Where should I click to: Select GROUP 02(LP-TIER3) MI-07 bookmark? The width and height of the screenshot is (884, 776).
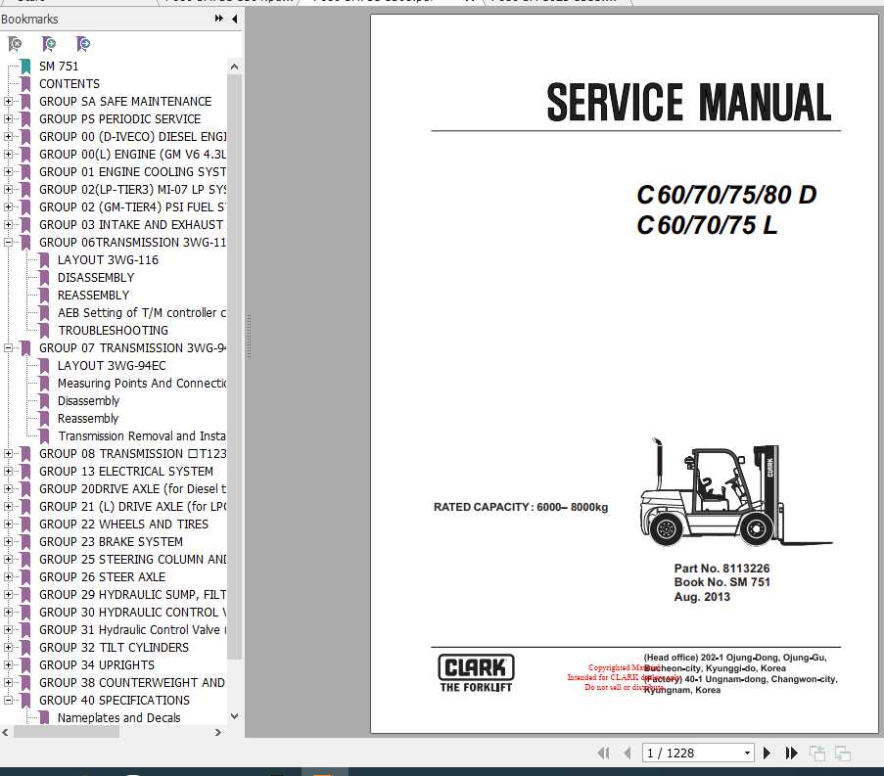tap(132, 189)
